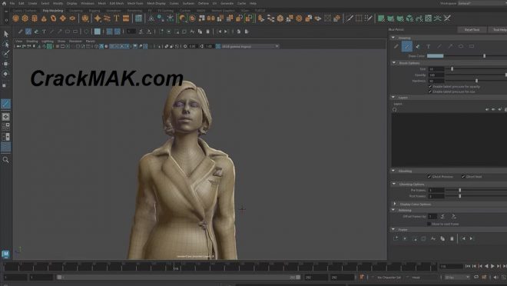Viewport: 507px width, 286px height.
Task: Open the Create menu
Action: (x=33, y=3)
